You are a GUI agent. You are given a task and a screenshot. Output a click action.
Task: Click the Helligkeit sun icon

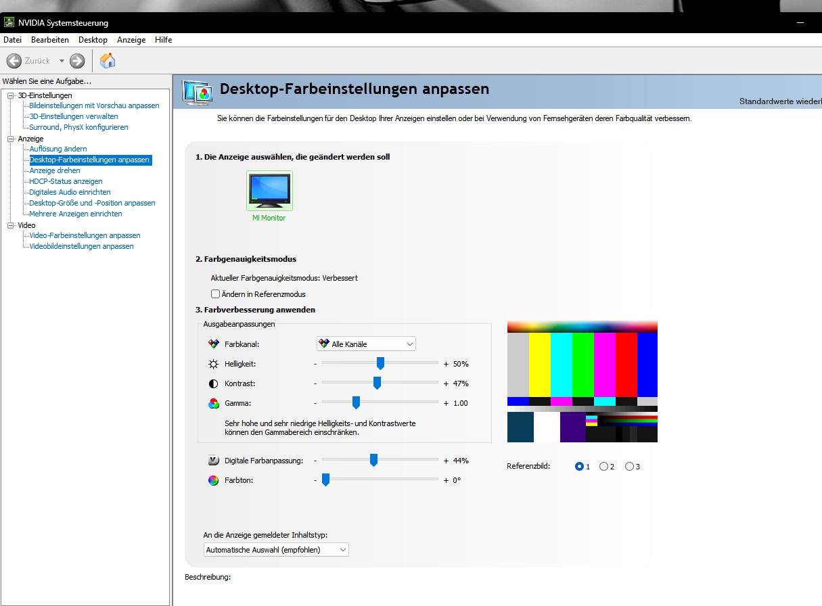(x=214, y=364)
